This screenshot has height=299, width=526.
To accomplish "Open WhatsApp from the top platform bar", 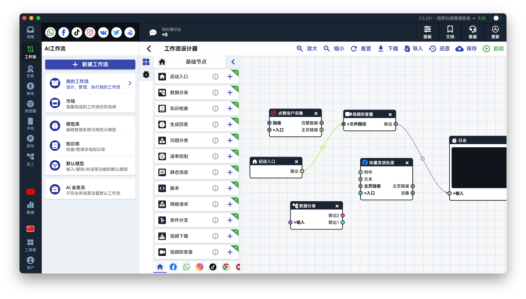I will 50,32.
